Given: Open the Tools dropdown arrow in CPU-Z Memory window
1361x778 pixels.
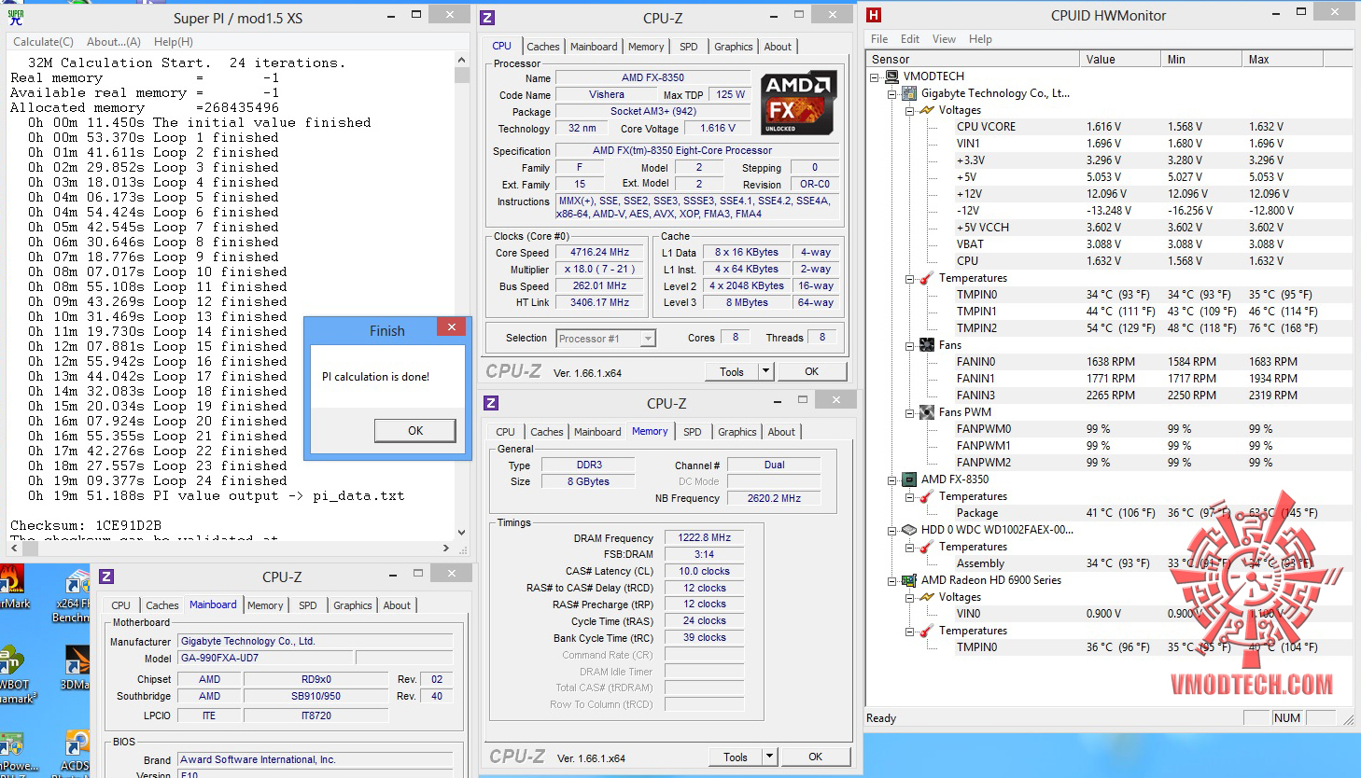Looking at the screenshot, I should pos(769,757).
